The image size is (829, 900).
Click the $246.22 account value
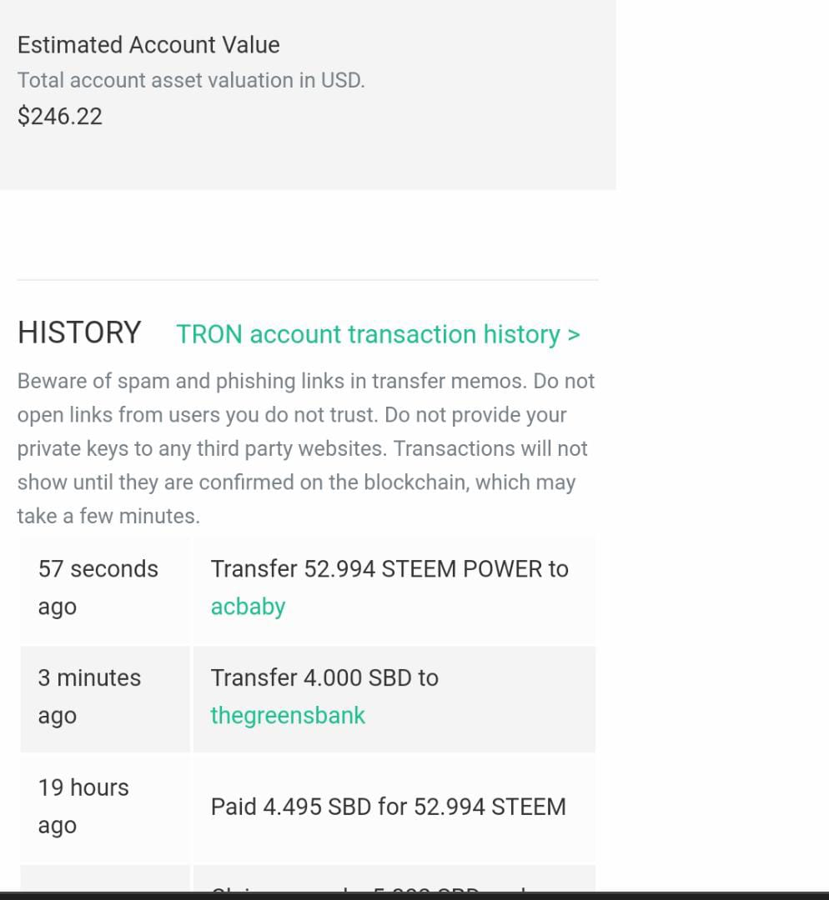pyautogui.click(x=60, y=116)
